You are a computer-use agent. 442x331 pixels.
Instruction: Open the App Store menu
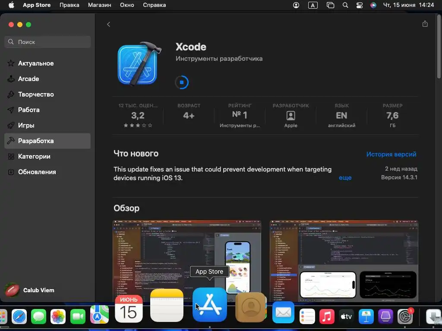[x=37, y=5]
